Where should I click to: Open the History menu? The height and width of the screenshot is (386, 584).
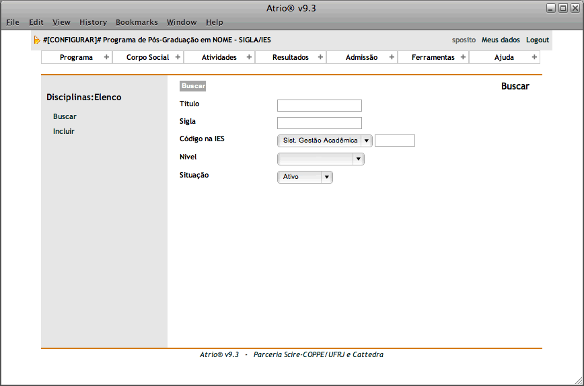pos(93,22)
